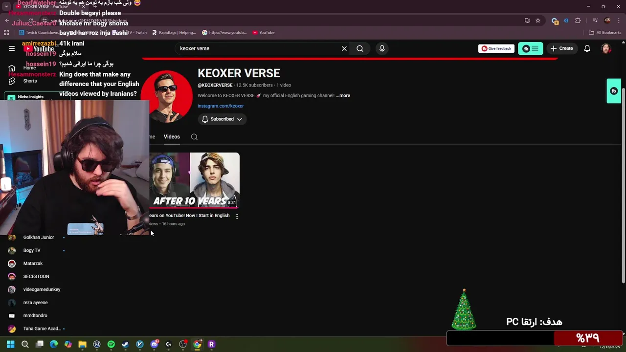Click the KEOXER VERSE channel avatar
626x352 pixels.
[167, 96]
